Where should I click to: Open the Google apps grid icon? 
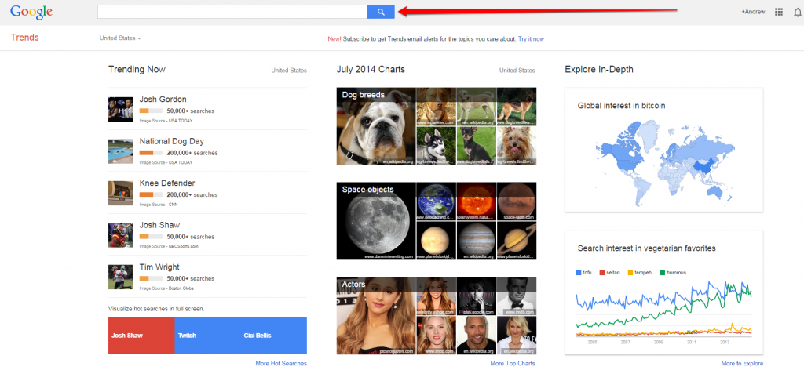779,12
